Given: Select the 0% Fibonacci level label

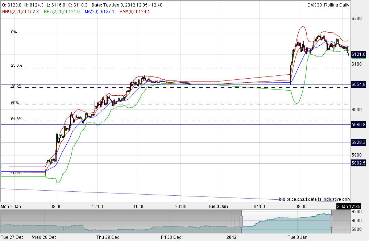Looking at the screenshot, I should [x=13, y=32].
